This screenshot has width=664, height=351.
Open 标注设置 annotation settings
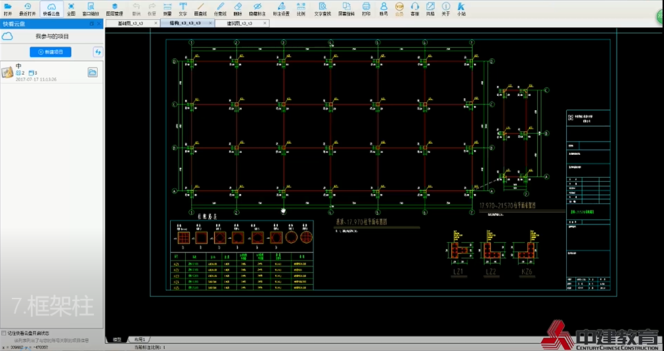pos(281,9)
